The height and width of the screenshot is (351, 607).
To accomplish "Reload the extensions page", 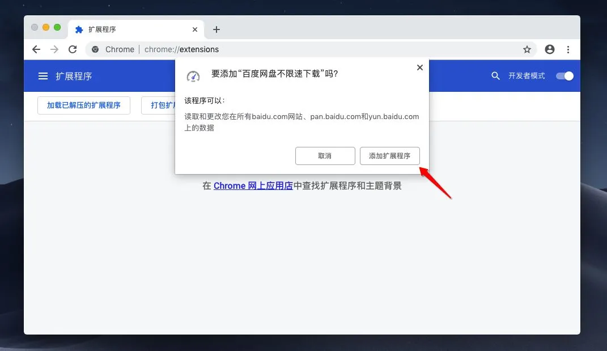I will point(73,49).
